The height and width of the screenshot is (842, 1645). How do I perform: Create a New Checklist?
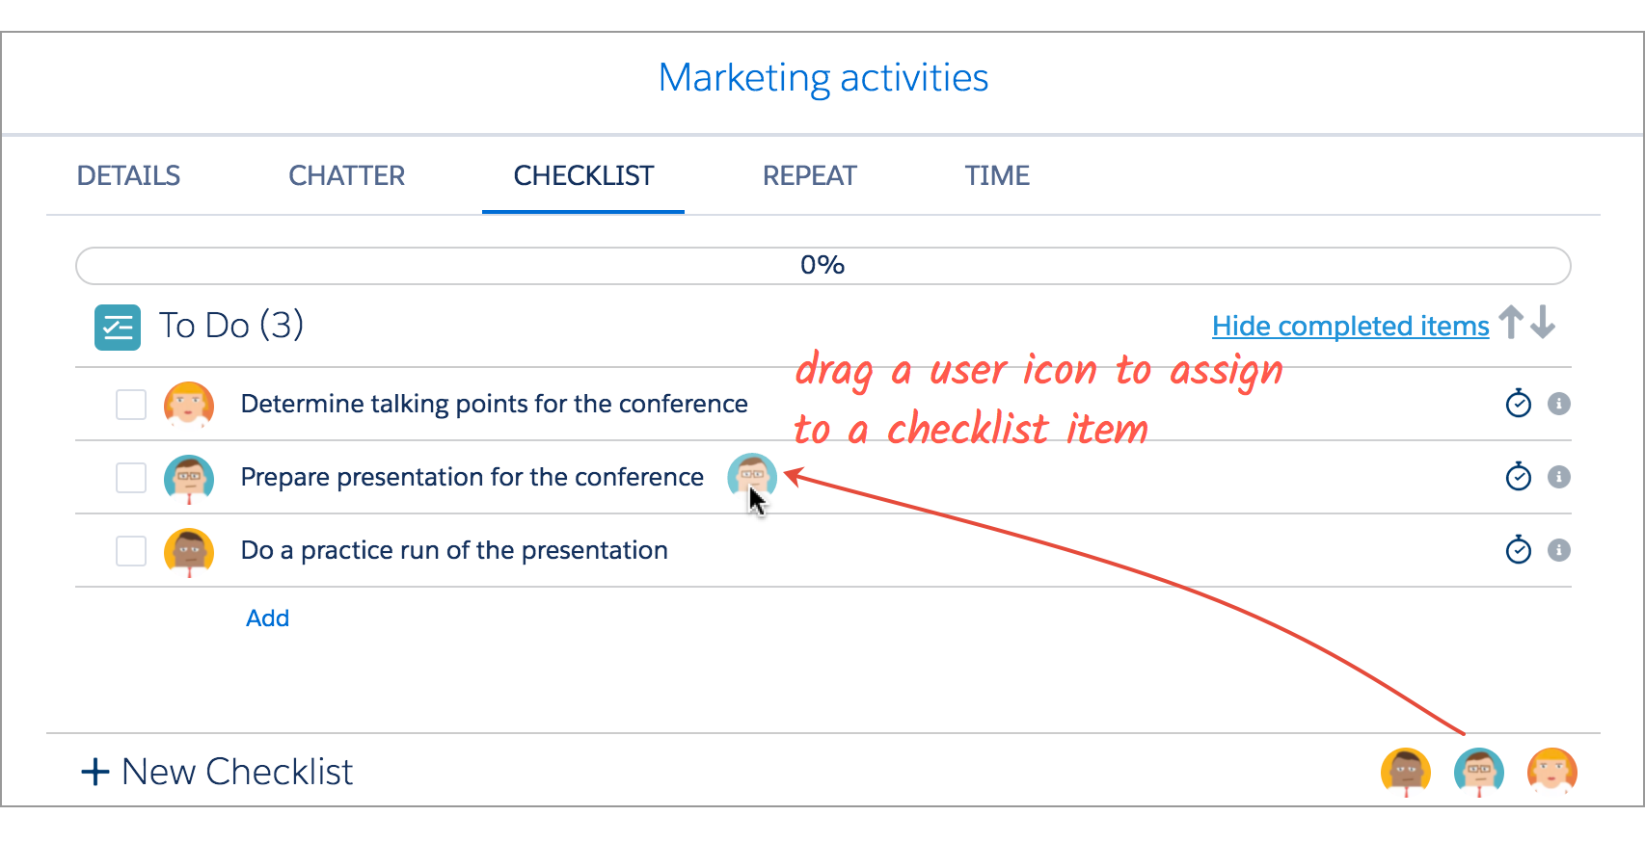coord(217,772)
